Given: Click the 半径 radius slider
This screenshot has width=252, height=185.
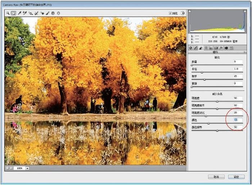Looking at the screenshot, I should tap(217, 72).
